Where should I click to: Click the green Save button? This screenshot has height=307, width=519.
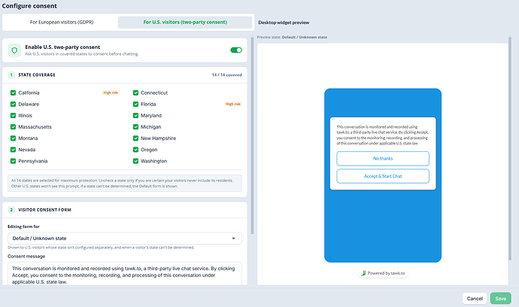coord(501,299)
